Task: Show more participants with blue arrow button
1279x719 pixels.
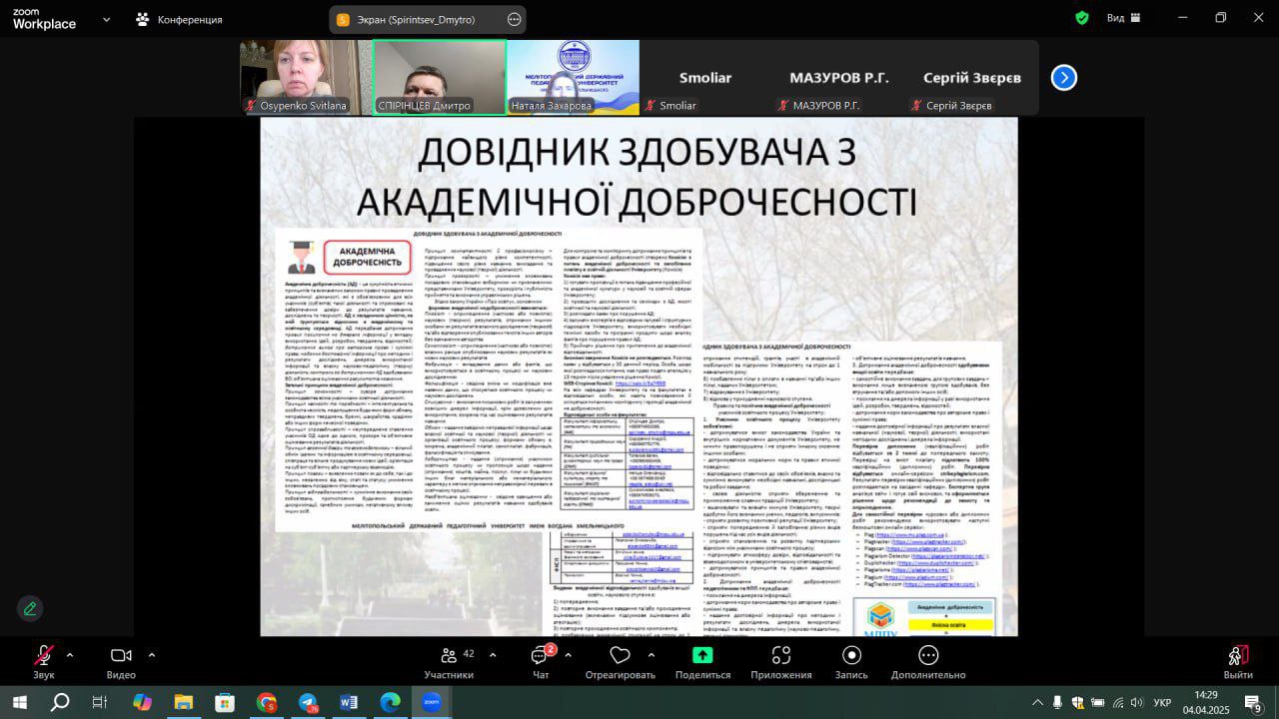Action: pyautogui.click(x=1064, y=78)
